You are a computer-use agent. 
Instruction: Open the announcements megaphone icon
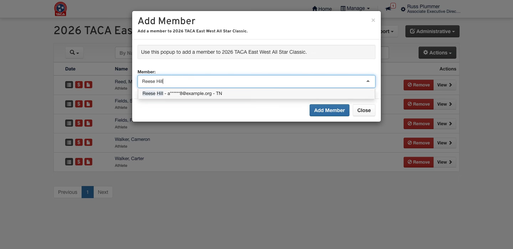[388, 9]
